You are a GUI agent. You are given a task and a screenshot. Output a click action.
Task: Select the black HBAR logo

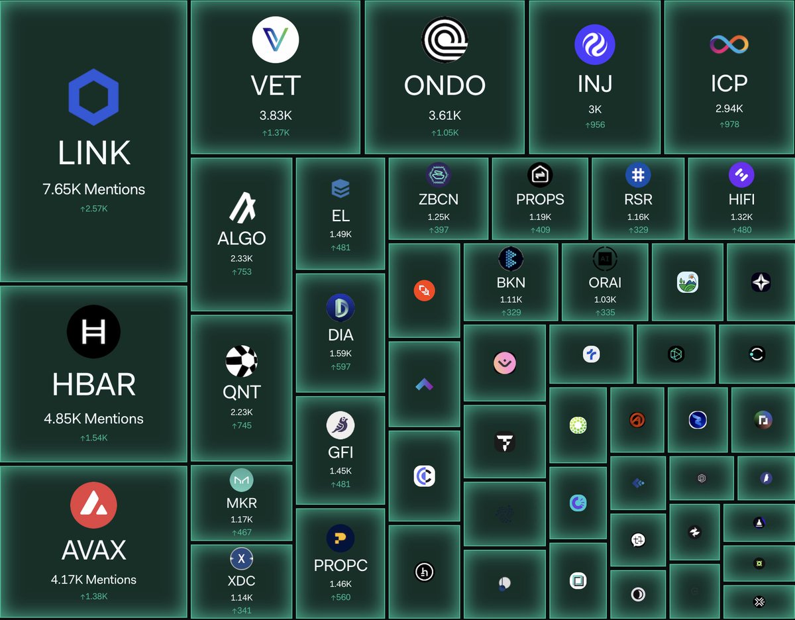click(93, 333)
